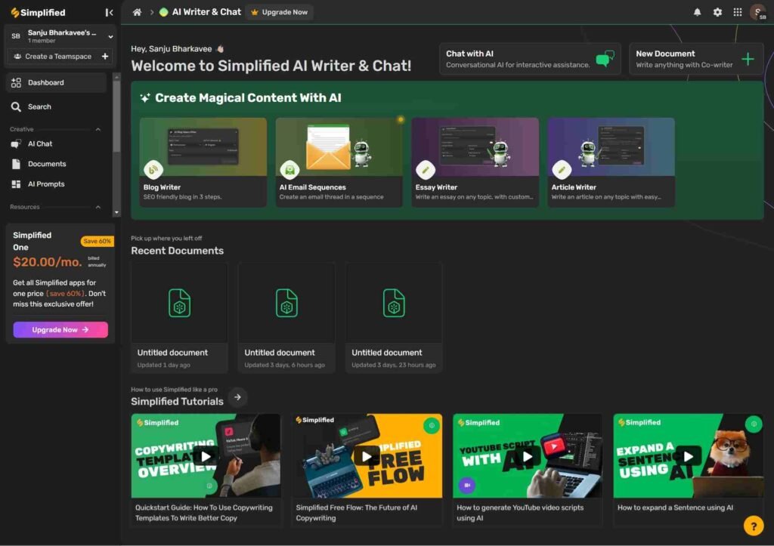Click the green AI Writer & Chat dot icon
Screen dimensions: 774x546
(163, 12)
